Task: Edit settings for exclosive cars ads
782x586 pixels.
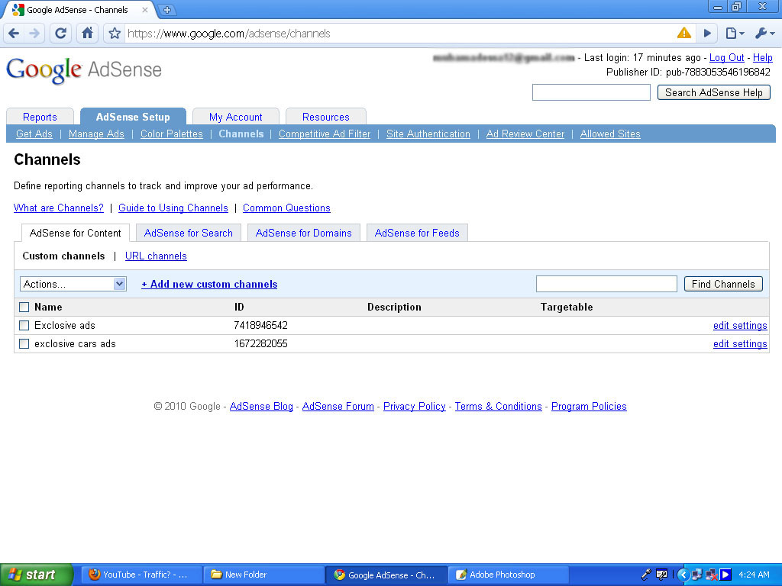Action: tap(740, 344)
